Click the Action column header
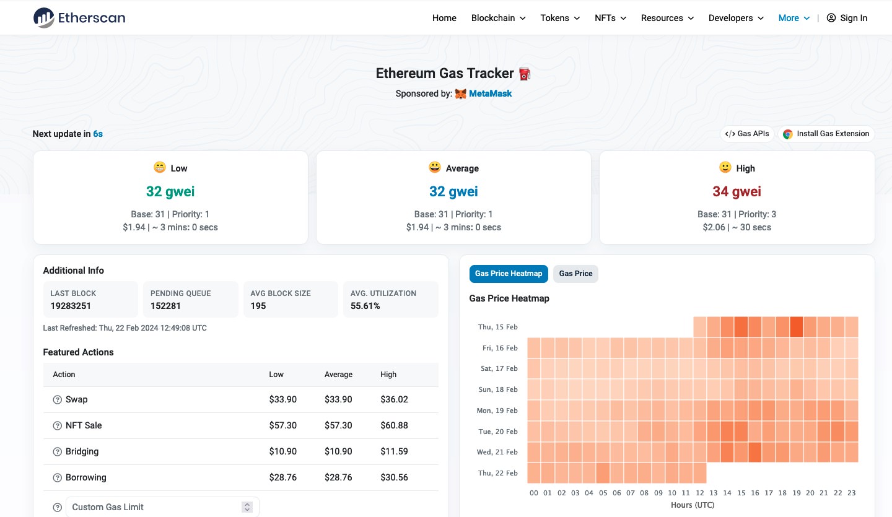Viewport: 892px width, 517px height. pos(64,375)
